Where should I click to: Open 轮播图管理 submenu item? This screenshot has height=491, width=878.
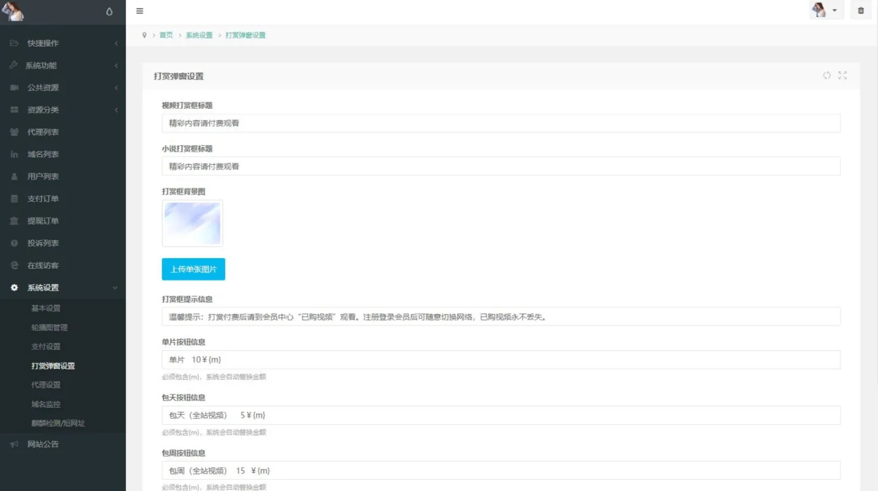pos(50,327)
